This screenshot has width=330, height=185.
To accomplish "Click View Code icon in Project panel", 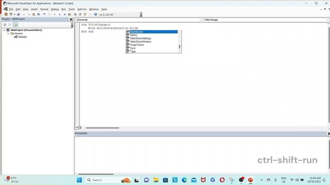I will pyautogui.click(x=5, y=25).
